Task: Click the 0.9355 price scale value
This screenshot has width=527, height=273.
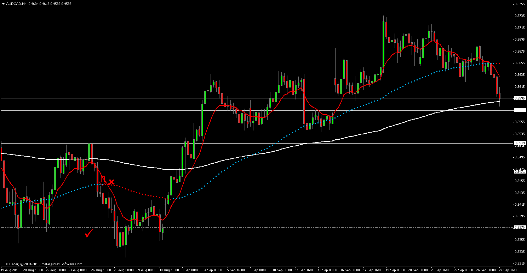Action: coord(520,240)
